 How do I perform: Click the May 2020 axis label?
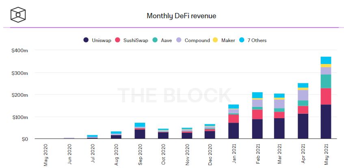pos(46,155)
